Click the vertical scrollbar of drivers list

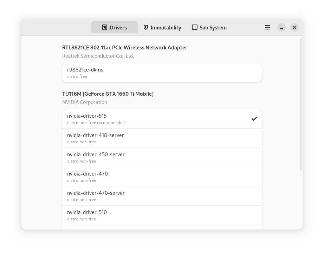301,105
